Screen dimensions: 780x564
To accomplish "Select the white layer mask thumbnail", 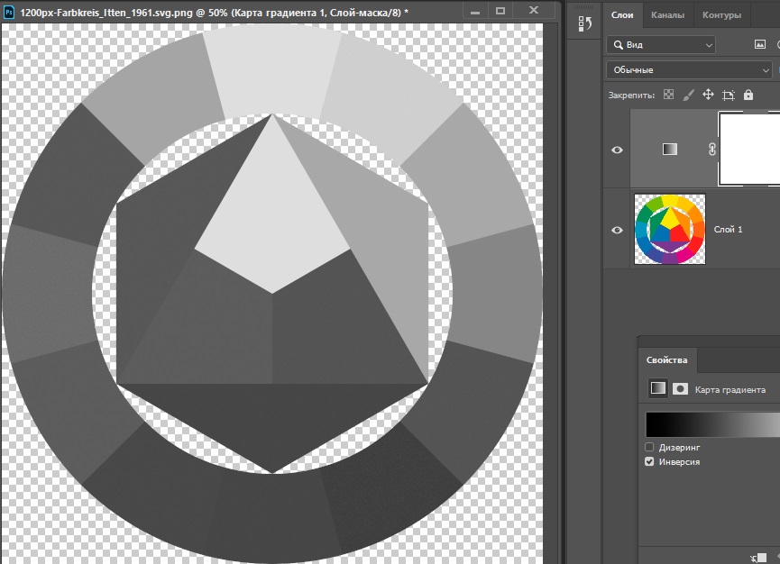I will (x=749, y=149).
